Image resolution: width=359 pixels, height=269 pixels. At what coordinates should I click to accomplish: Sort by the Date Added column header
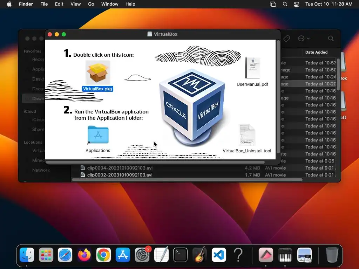[x=317, y=52]
